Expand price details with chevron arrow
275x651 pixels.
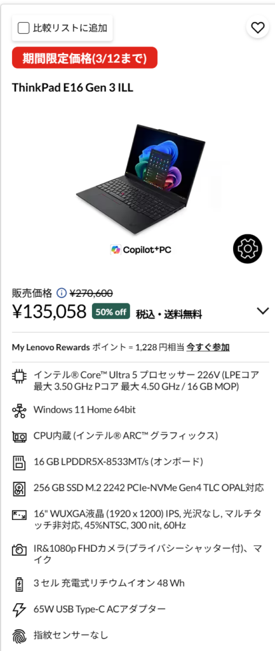263,311
